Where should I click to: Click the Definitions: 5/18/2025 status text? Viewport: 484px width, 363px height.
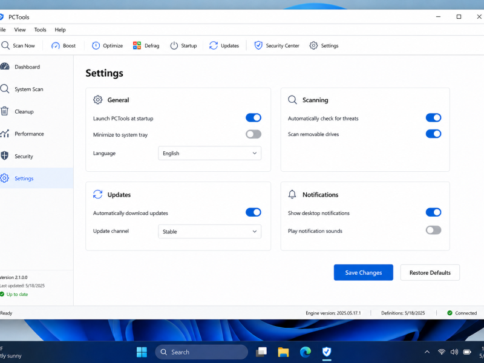(403, 313)
